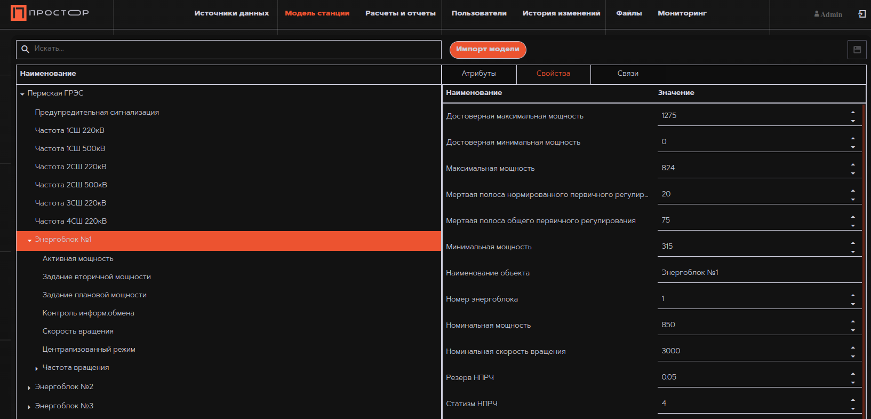Screen dimensions: 871x419
Task: Click the search magnifier icon
Action: tap(25, 49)
